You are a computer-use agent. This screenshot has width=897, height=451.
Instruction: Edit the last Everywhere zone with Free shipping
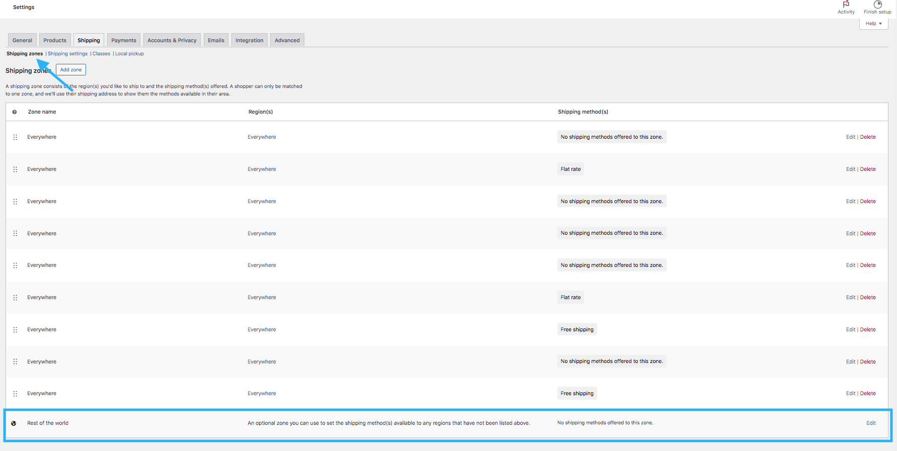click(x=850, y=394)
